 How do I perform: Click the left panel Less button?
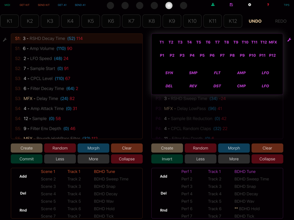tap(60, 159)
